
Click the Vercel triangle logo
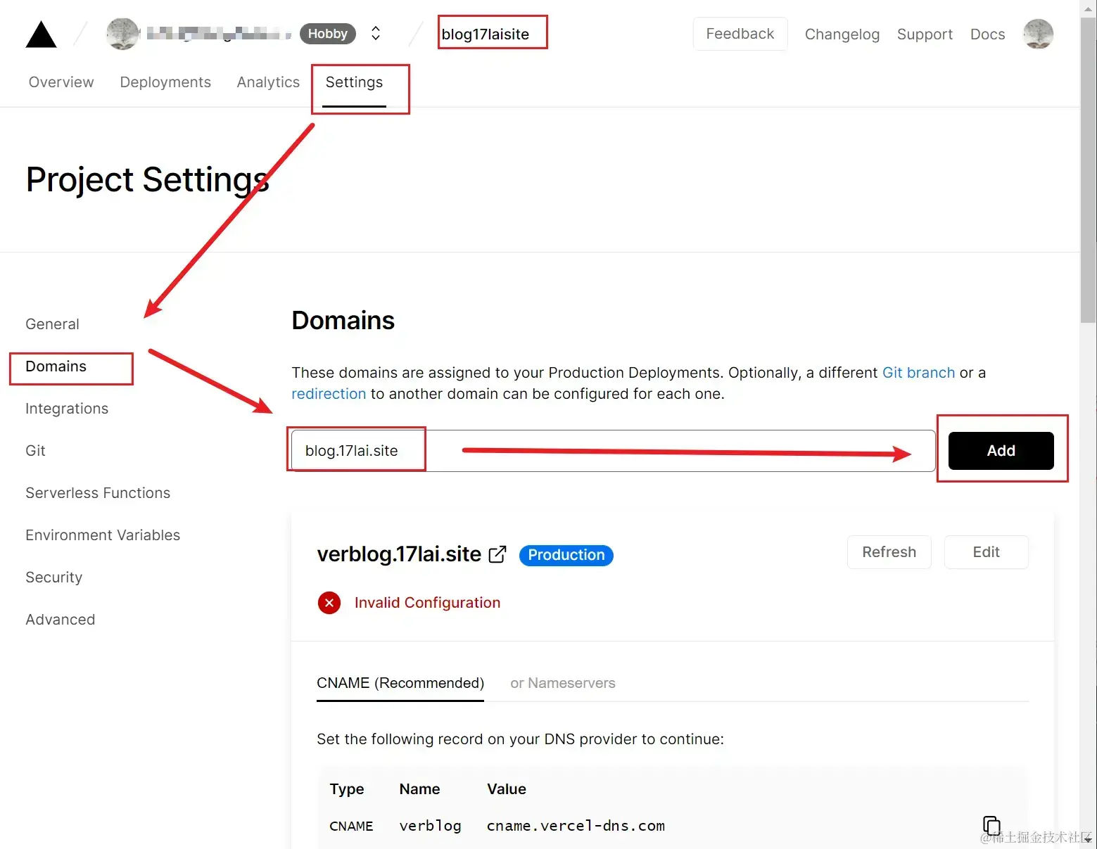click(x=40, y=33)
